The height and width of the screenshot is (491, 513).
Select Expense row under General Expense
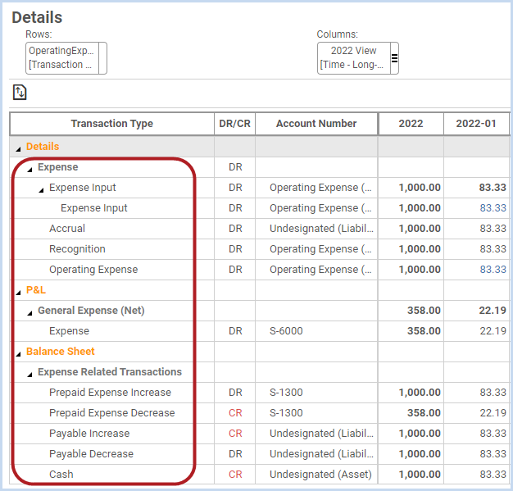tap(69, 331)
